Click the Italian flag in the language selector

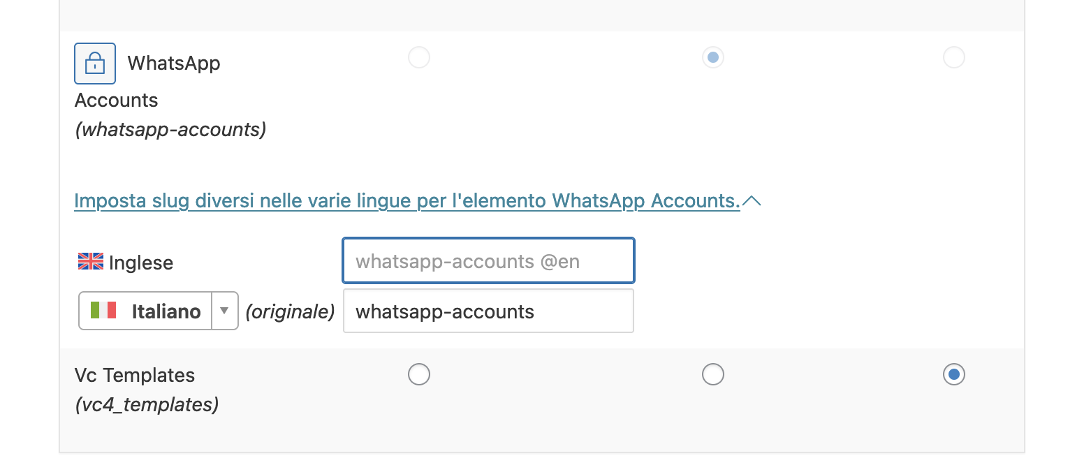103,311
